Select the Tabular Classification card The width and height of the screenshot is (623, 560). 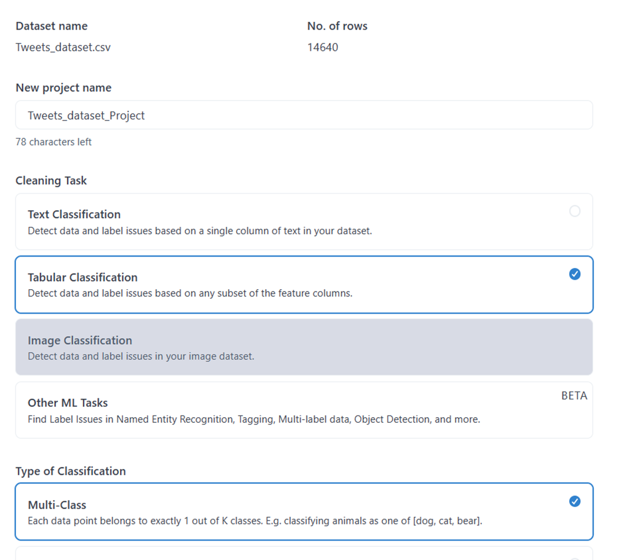[304, 285]
